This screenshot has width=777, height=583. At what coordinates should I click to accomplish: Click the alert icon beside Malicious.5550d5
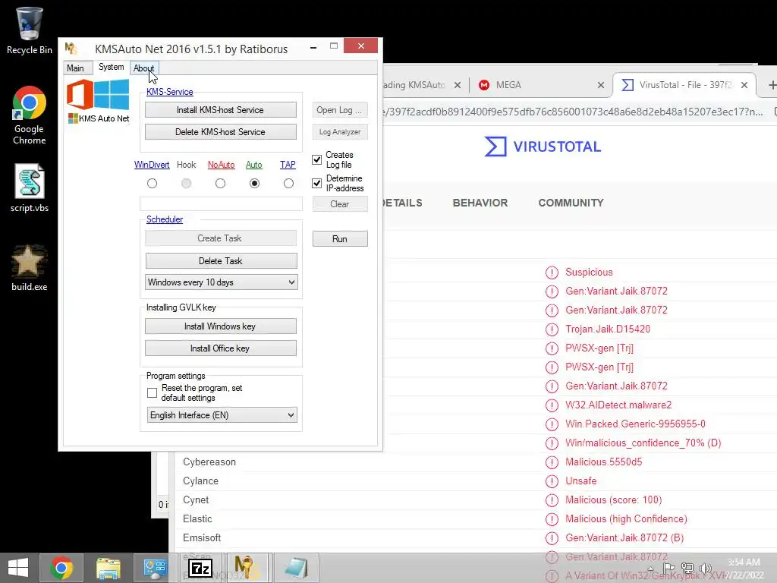click(552, 462)
